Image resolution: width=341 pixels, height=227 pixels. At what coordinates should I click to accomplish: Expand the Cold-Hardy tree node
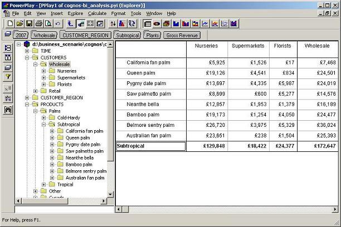coord(43,118)
